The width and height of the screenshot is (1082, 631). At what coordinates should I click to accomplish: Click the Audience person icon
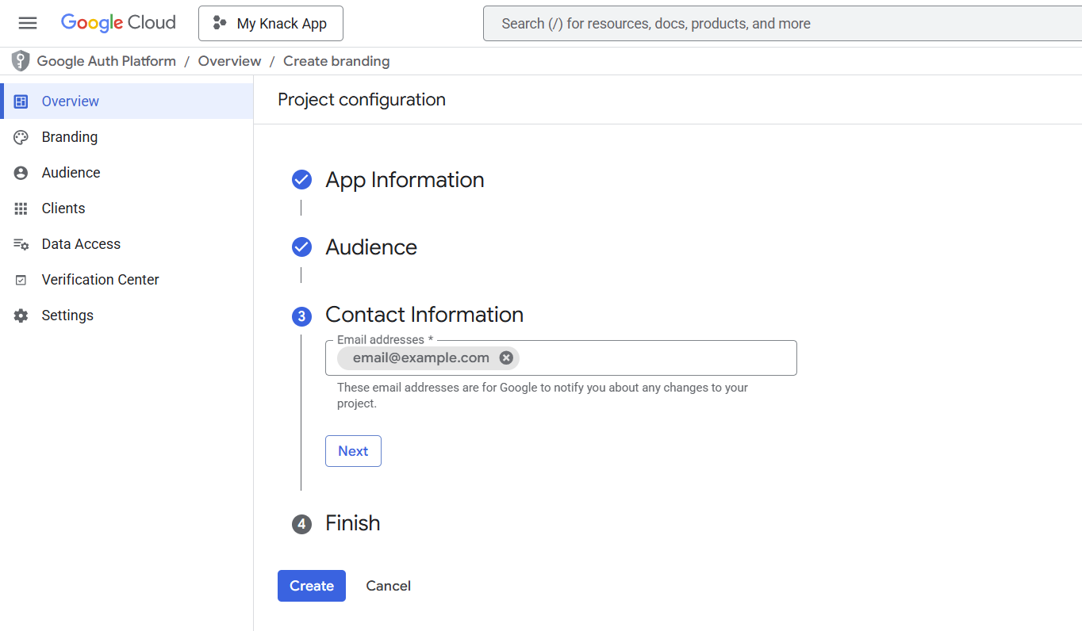coord(21,173)
